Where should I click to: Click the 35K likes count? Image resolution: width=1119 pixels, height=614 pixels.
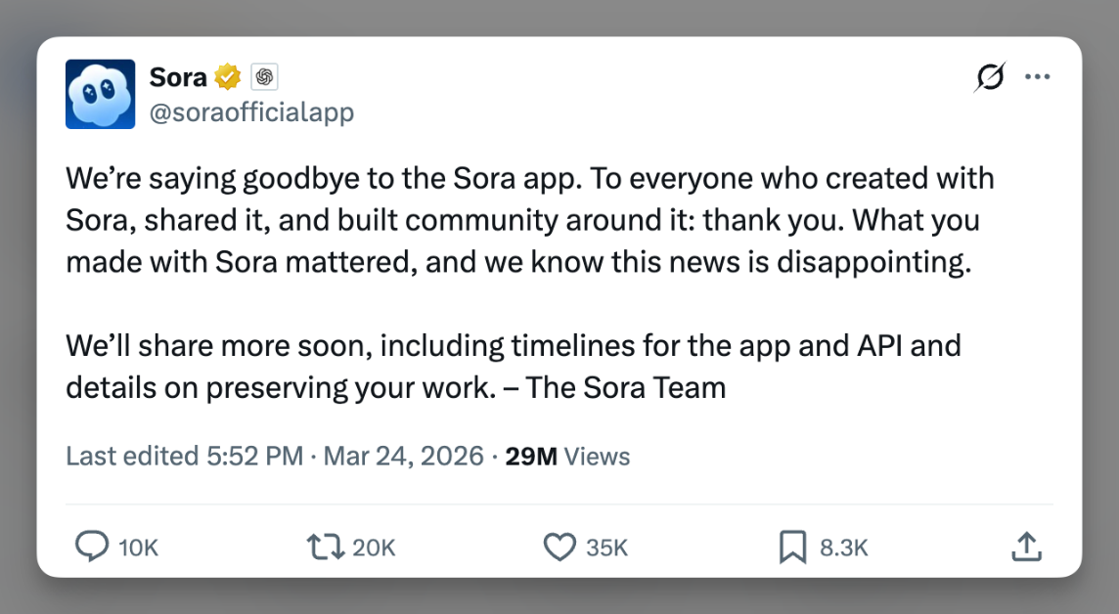[x=606, y=548]
